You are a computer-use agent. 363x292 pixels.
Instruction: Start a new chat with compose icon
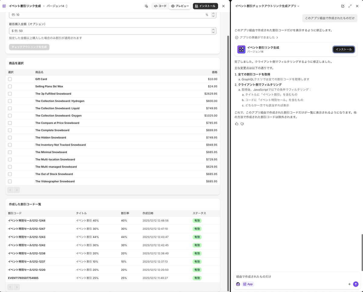click(x=343, y=6)
